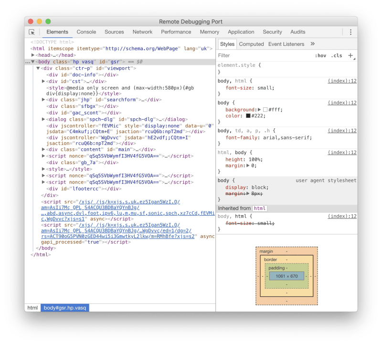Select the div id="doc-info" row
Viewport: 382px width, 344px height.
click(82, 75)
